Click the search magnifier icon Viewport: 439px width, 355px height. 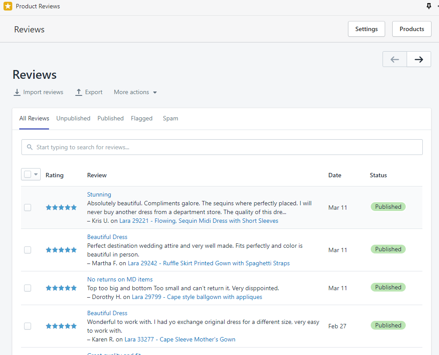click(30, 147)
